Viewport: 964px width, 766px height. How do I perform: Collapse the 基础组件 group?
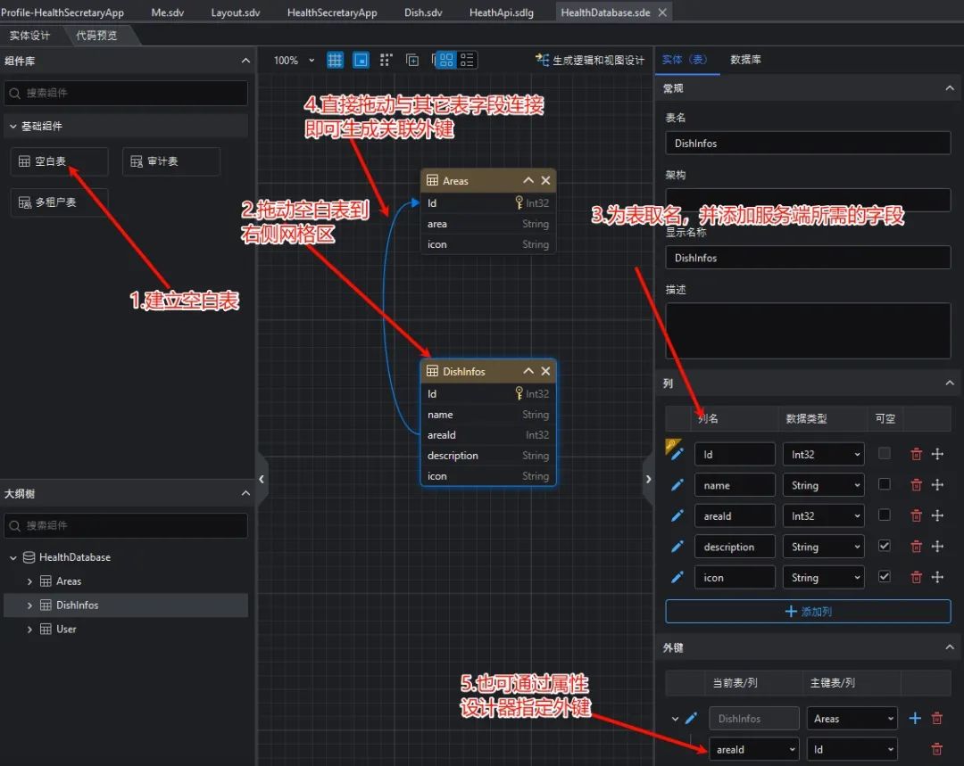[x=12, y=126]
